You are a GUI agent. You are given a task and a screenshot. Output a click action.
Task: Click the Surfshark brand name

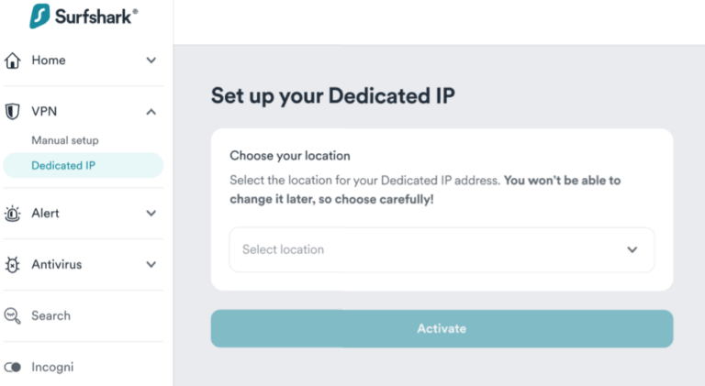tap(96, 16)
